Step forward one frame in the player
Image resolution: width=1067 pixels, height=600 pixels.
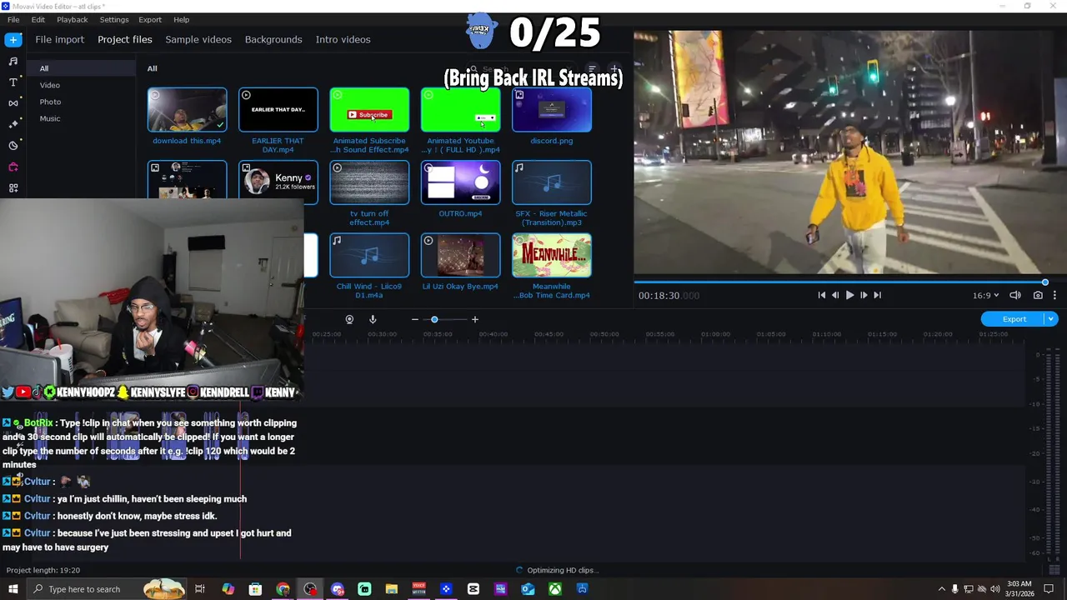(864, 295)
